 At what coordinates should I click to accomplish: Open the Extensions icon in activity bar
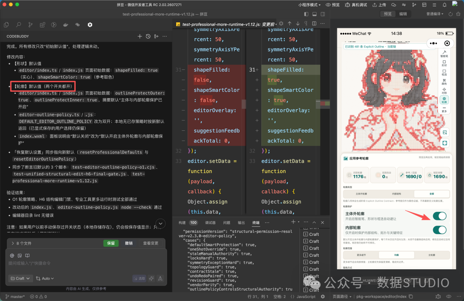coord(42,25)
